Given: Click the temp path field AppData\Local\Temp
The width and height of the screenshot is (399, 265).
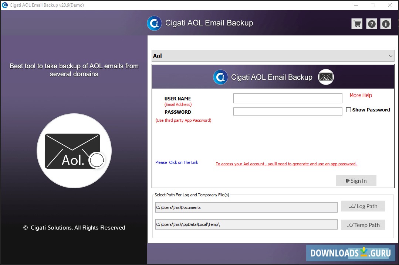Looking at the screenshot, I should pyautogui.click(x=246, y=224).
